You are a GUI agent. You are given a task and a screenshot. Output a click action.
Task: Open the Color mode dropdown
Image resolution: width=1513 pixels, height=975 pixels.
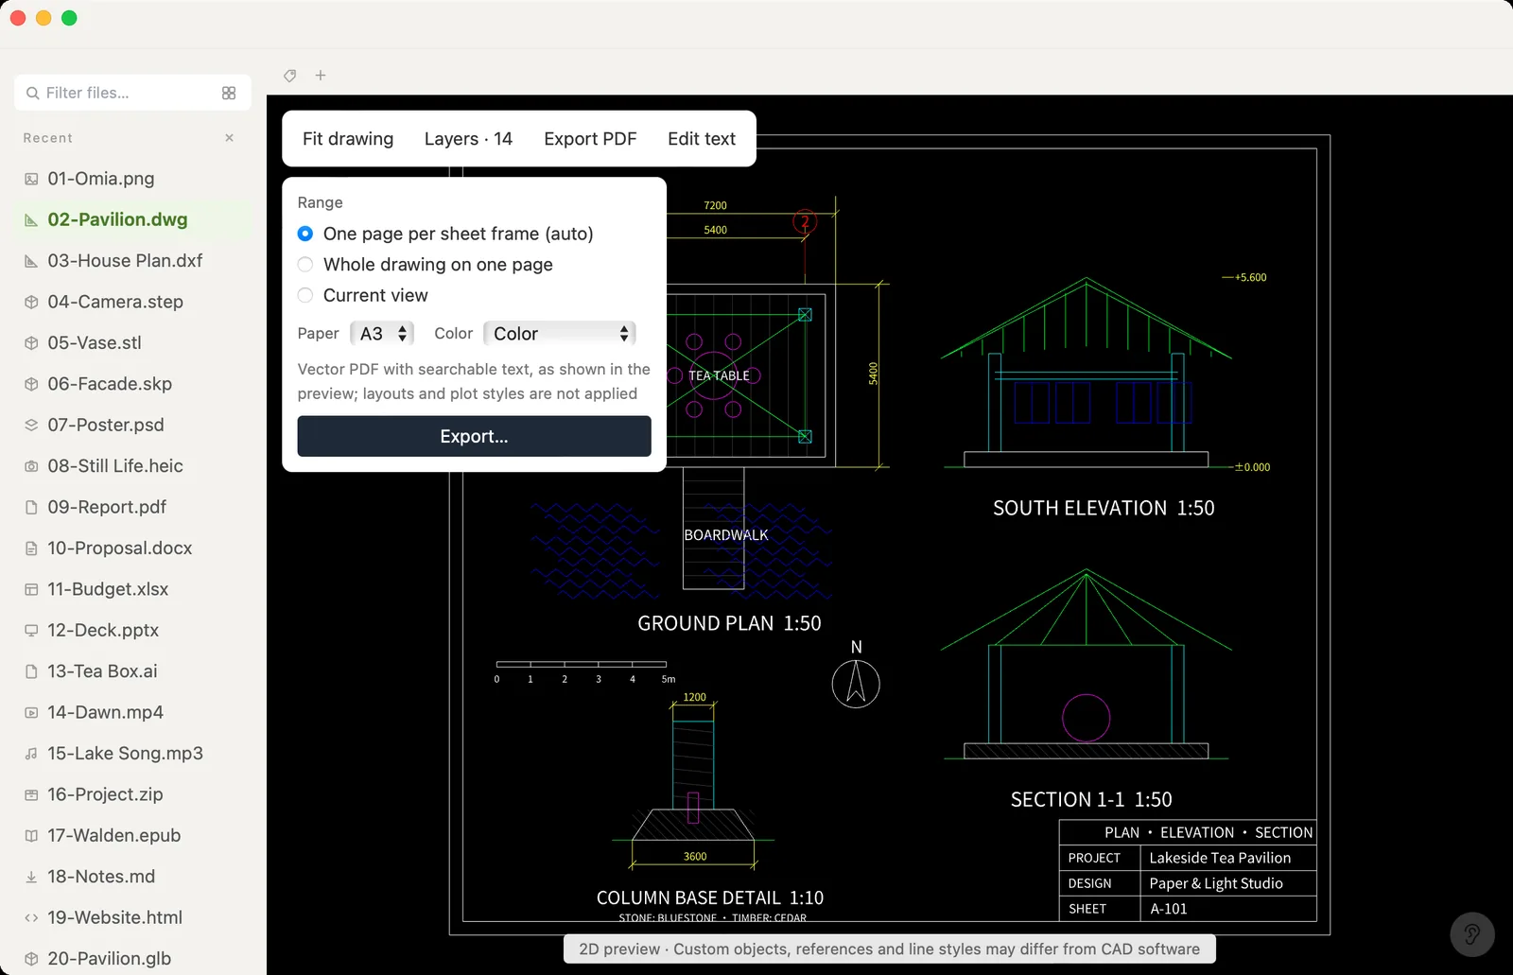click(560, 334)
